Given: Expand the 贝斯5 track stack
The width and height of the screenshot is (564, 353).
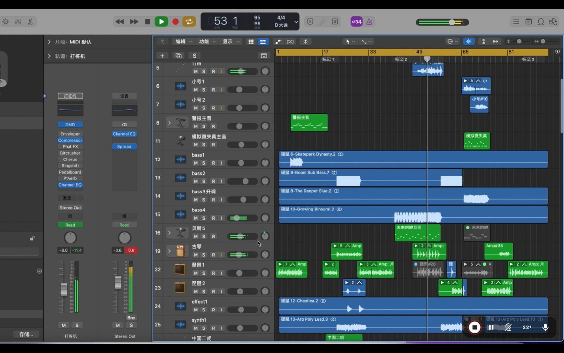Looking at the screenshot, I should [x=169, y=233].
